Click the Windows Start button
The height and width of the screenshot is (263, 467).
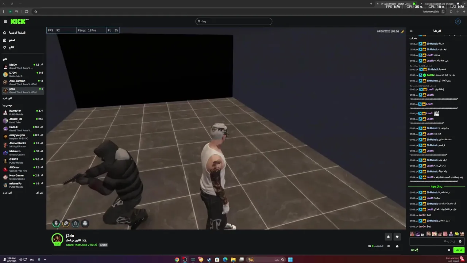tap(290, 260)
